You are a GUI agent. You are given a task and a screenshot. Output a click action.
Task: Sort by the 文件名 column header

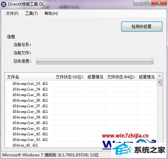coord(30,77)
